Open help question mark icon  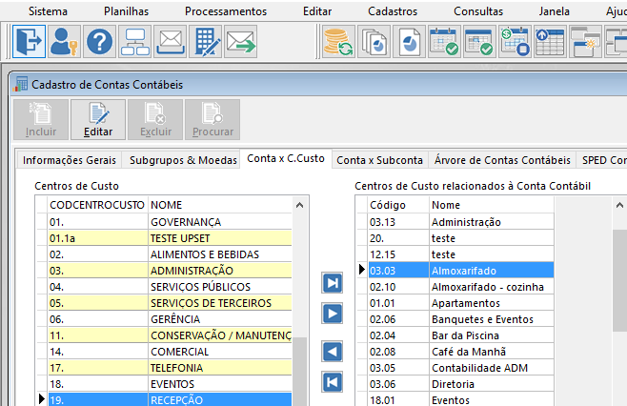99,41
